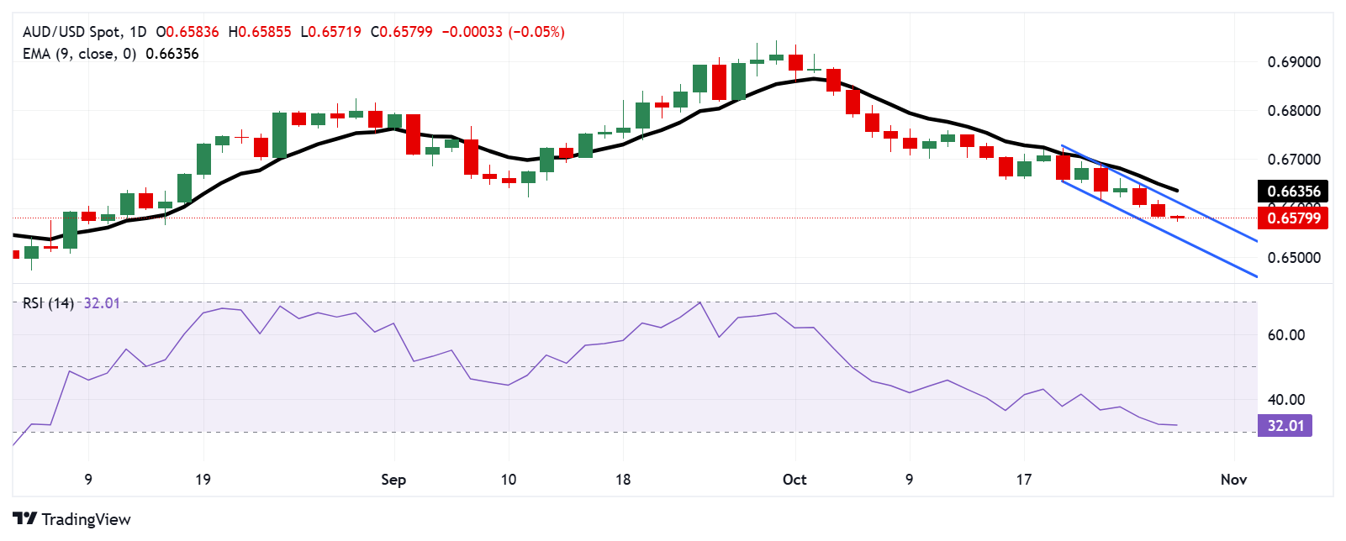Click the TradingView logo icon
This screenshot has height=541, width=1346.
[x=25, y=519]
